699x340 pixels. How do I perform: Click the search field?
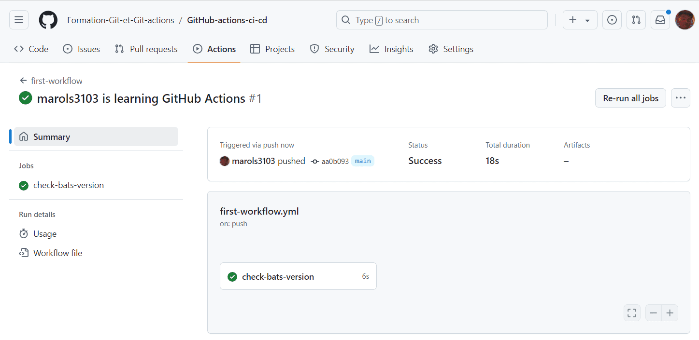442,20
